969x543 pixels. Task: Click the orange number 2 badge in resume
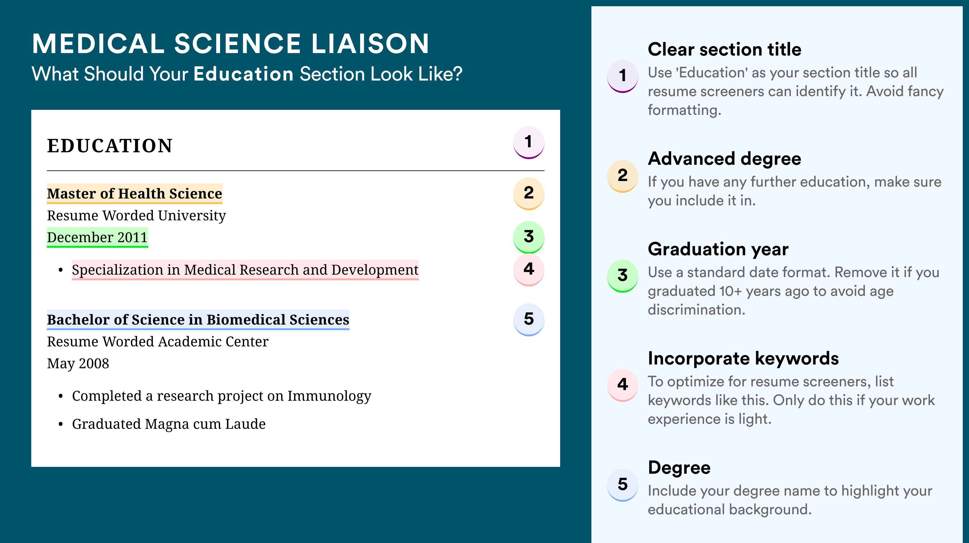529,193
